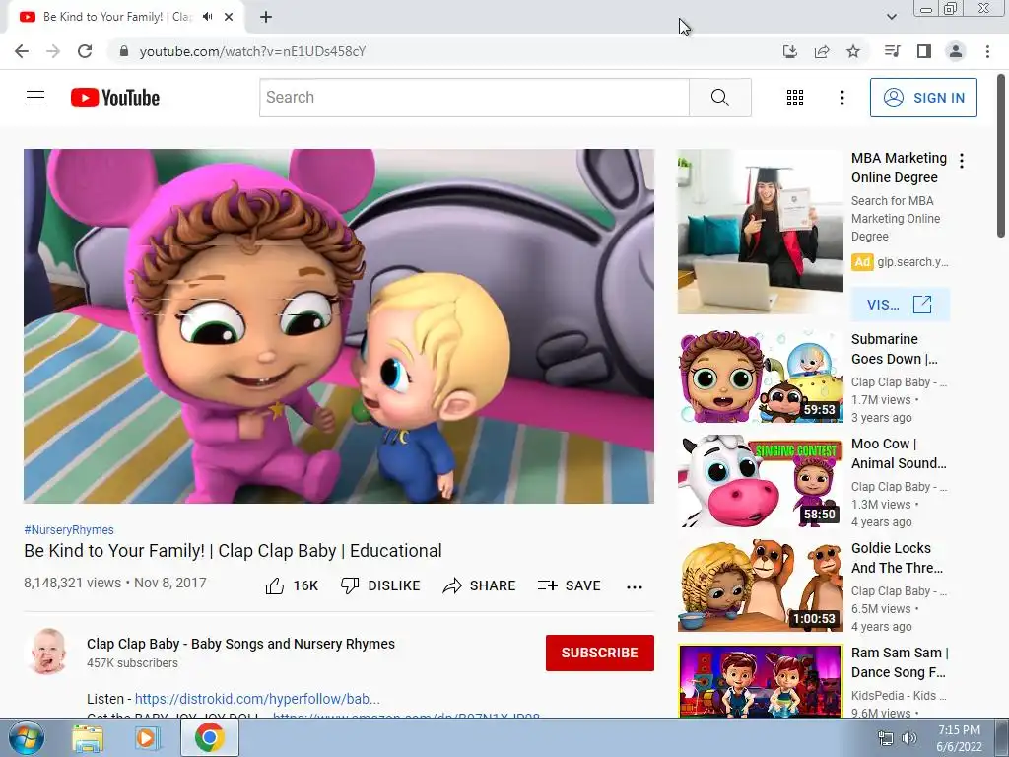Image resolution: width=1009 pixels, height=757 pixels.
Task: Open the Clap Clap Baby channel avatar
Action: (x=48, y=652)
